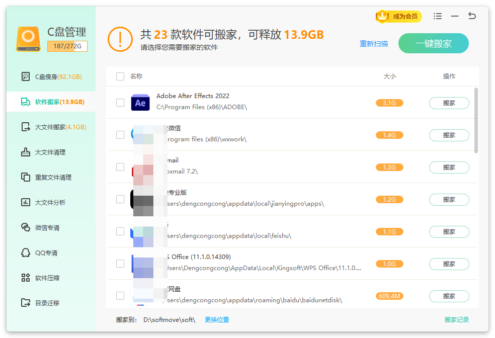495x338 pixels.
Task: Check the jianyingpro 1.2G row checkbox
Action: point(120,199)
